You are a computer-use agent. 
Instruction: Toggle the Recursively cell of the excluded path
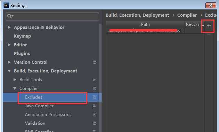point(195,31)
